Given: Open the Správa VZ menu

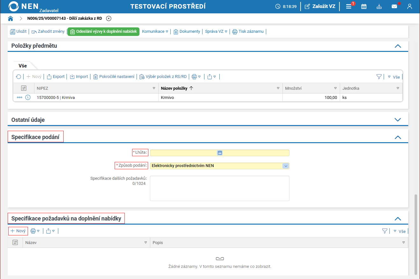Looking at the screenshot, I should 216,31.
